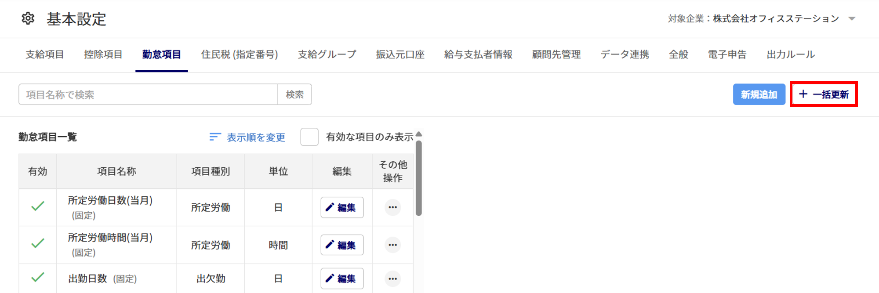Open more options for 出勤日数 row
The image size is (879, 293).
[x=393, y=279]
